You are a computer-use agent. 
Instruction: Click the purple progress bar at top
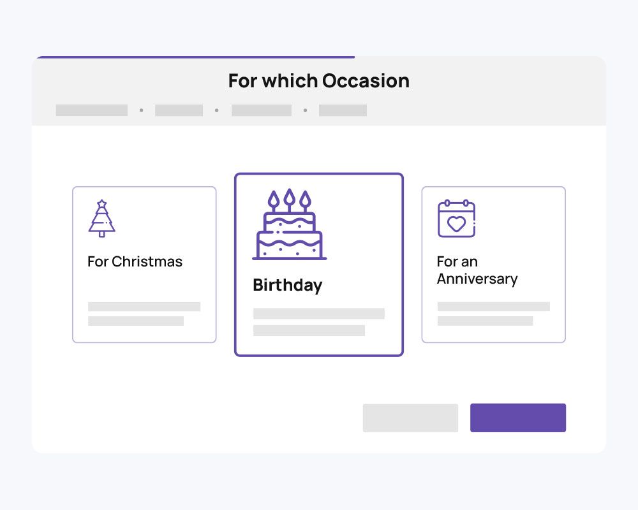pyautogui.click(x=195, y=57)
